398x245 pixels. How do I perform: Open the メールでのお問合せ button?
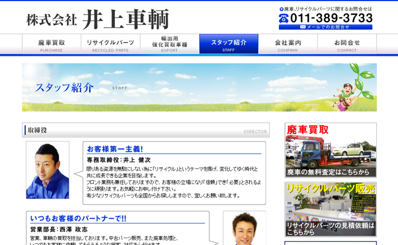pos(325,27)
